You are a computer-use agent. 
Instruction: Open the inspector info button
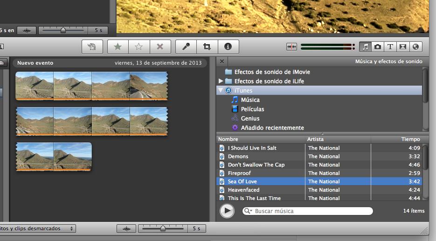(x=228, y=47)
